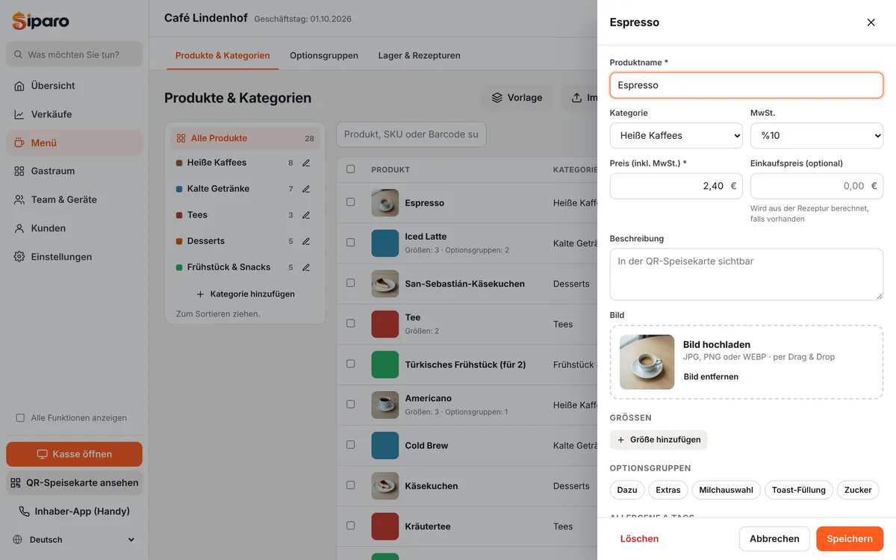Switch to Lager & Rezepturen tab
896x560 pixels.
pyautogui.click(x=419, y=56)
